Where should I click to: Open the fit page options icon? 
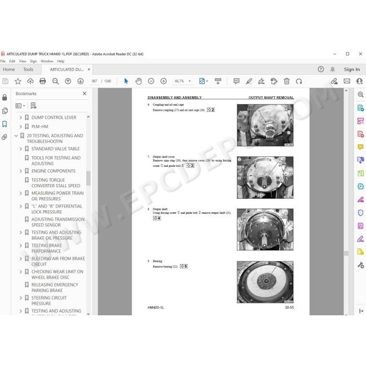[203, 81]
